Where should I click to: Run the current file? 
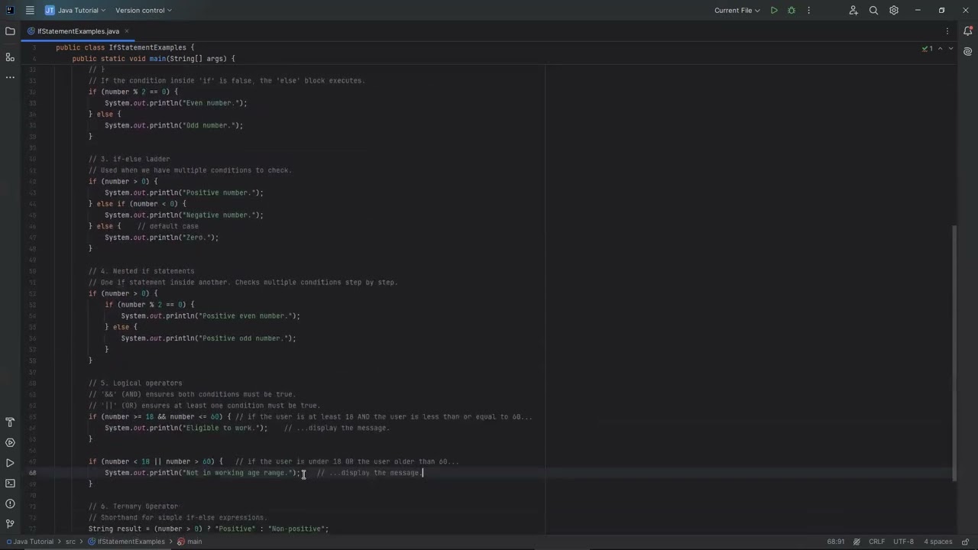click(x=774, y=10)
